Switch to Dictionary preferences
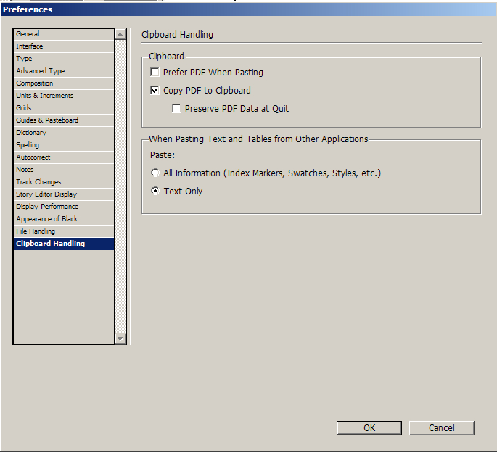The height and width of the screenshot is (452, 497). [x=64, y=133]
